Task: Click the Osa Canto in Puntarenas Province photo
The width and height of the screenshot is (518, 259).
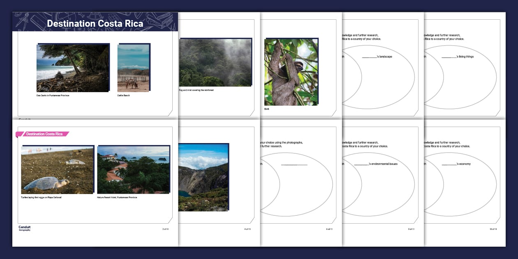Action: click(x=73, y=67)
